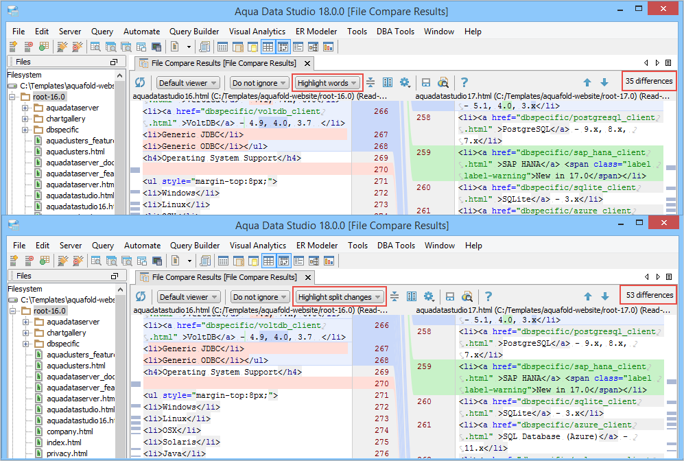
Task: Toggle highlighted grid view button in upper main toolbar
Action: coord(268,47)
